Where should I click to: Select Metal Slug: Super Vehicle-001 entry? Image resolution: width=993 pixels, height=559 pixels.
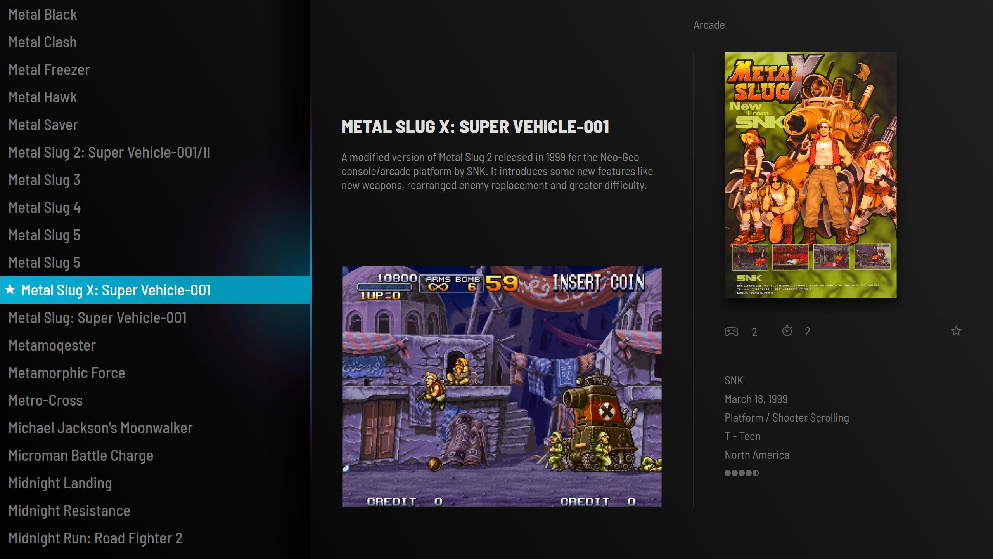click(x=155, y=318)
